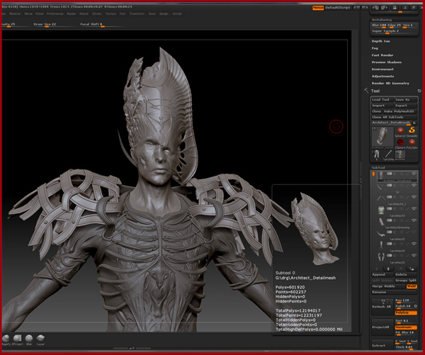
Task: Hide the Architect_Detailmesh subtool eye
Action: (414, 174)
